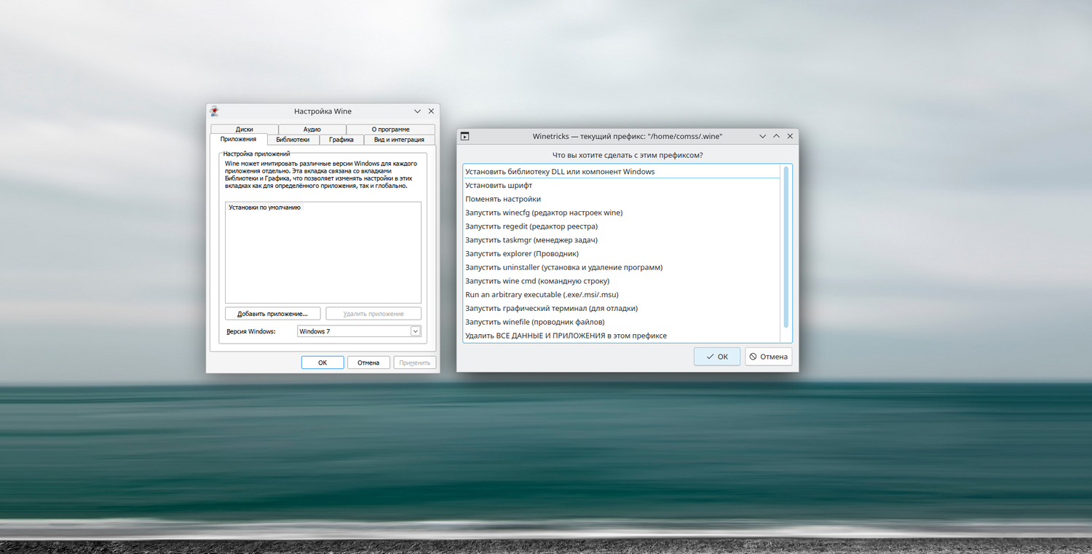The width and height of the screenshot is (1092, 554).
Task: Select Запустить winecfg (редактор настроек wine)
Action: (x=622, y=213)
